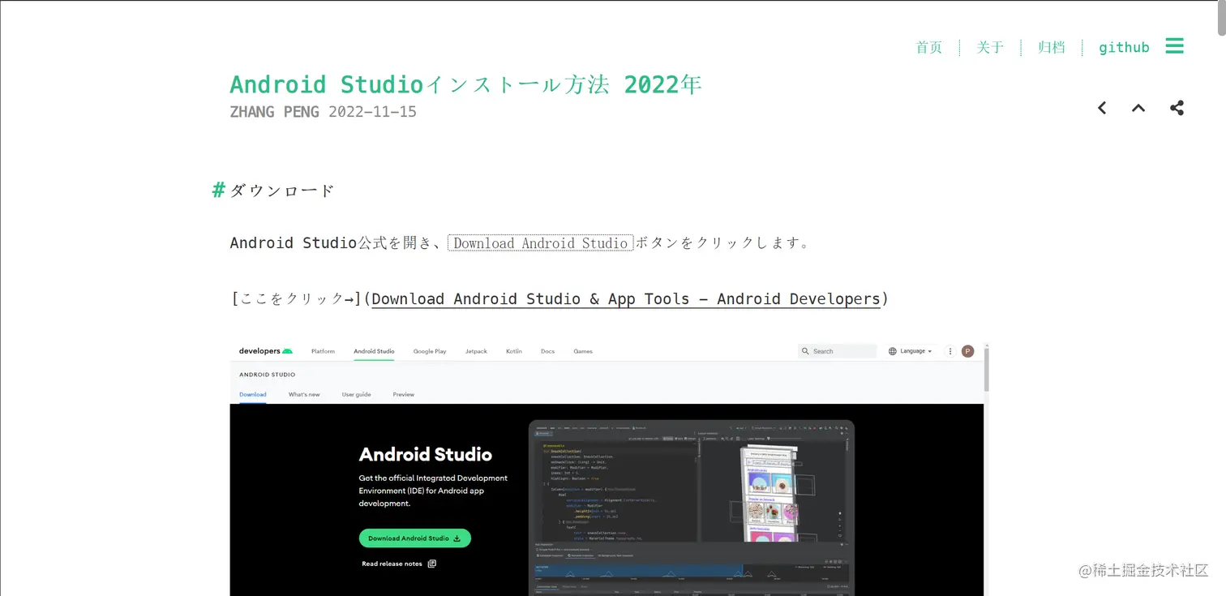Image resolution: width=1226 pixels, height=596 pixels.
Task: Click inside the Search input field
Action: [839, 350]
